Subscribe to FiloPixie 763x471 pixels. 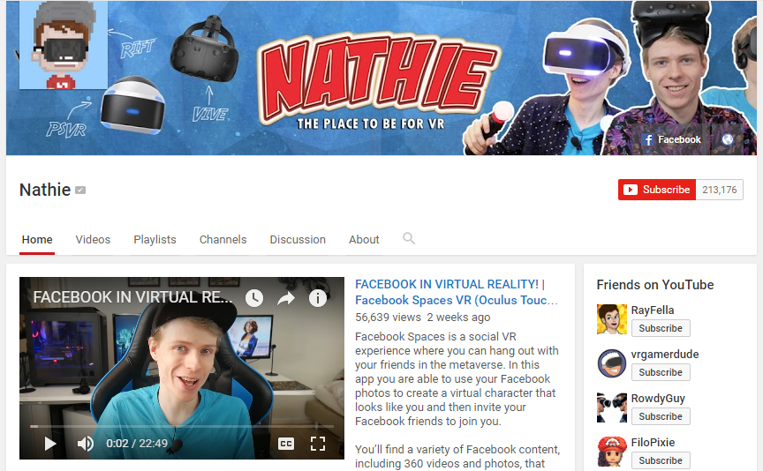point(661,460)
